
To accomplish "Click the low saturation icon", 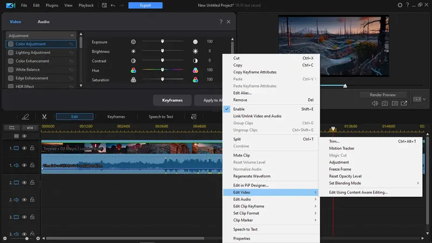I will coord(133,80).
